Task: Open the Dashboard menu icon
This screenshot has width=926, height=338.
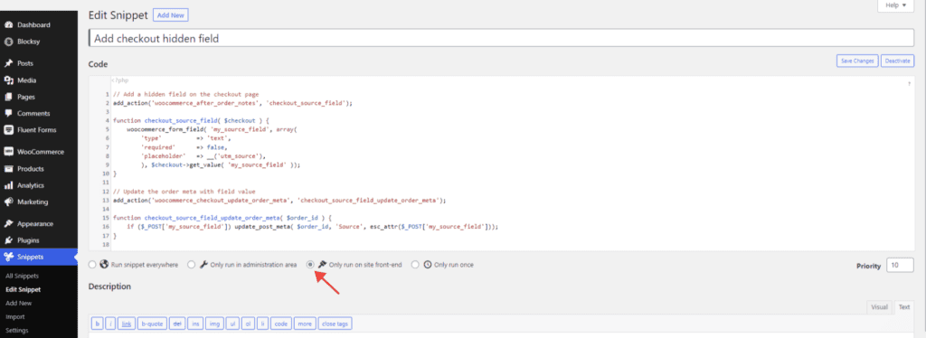Action: click(x=9, y=25)
